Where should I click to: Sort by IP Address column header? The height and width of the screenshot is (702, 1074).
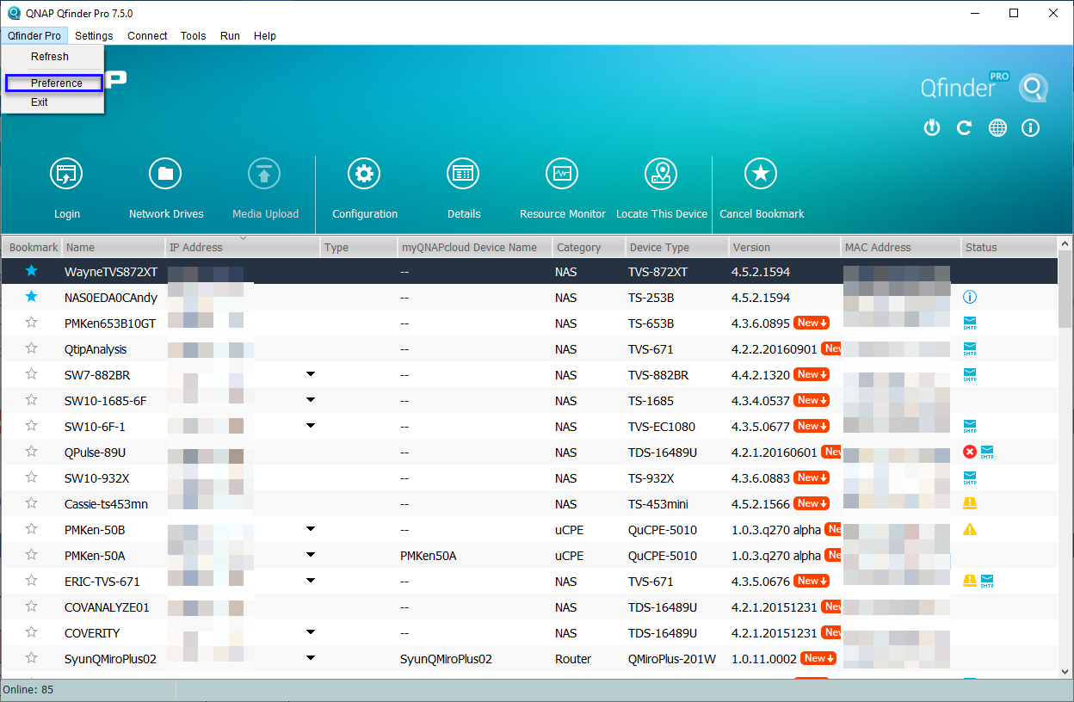pyautogui.click(x=243, y=247)
